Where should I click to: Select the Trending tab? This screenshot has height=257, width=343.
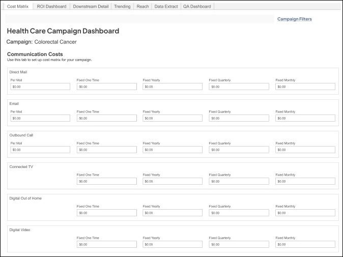[x=122, y=7]
